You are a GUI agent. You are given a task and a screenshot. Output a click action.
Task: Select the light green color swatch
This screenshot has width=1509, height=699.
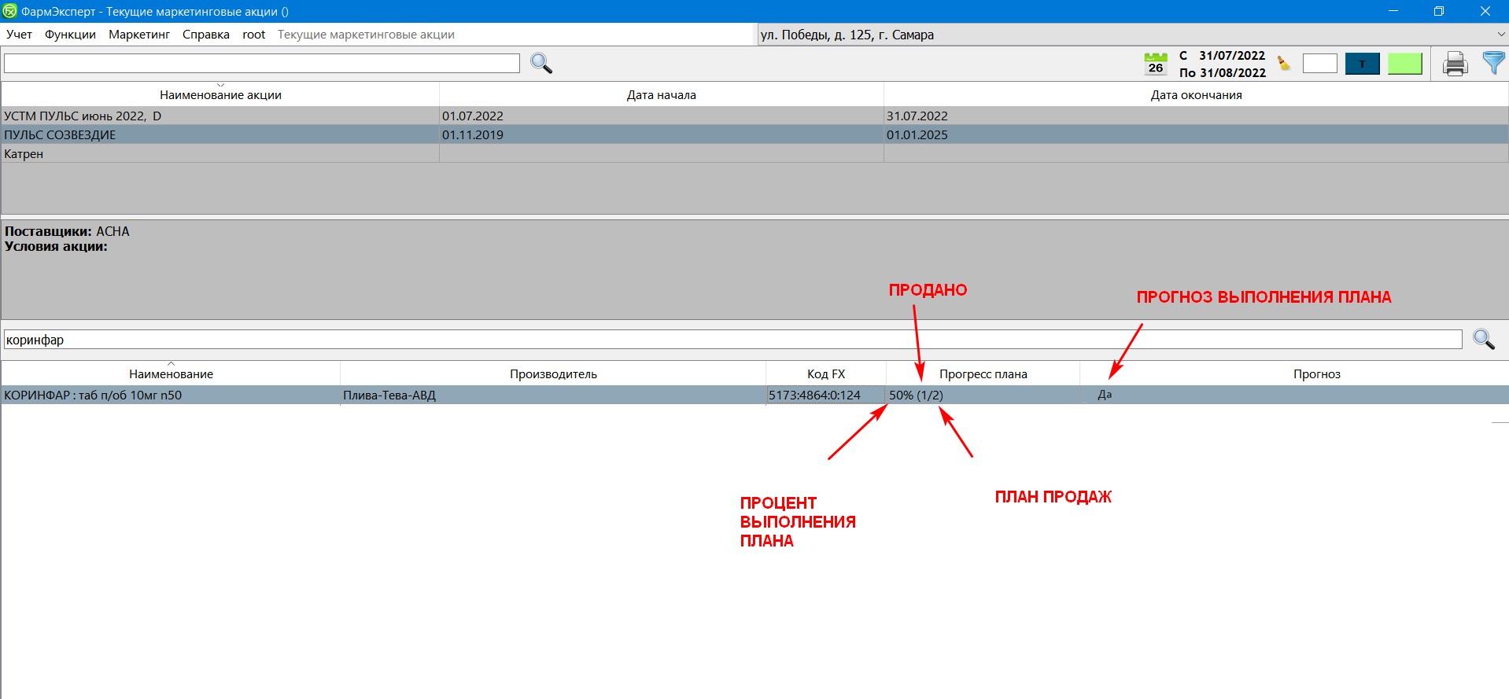[1404, 64]
